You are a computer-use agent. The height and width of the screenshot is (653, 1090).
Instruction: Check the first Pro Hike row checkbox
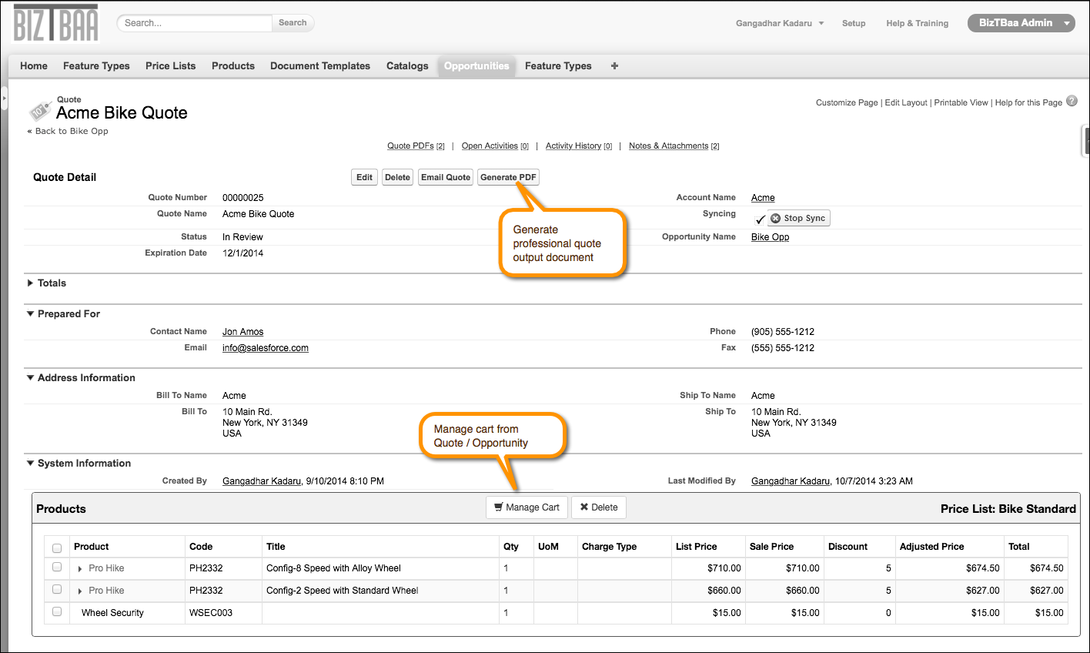tap(57, 568)
